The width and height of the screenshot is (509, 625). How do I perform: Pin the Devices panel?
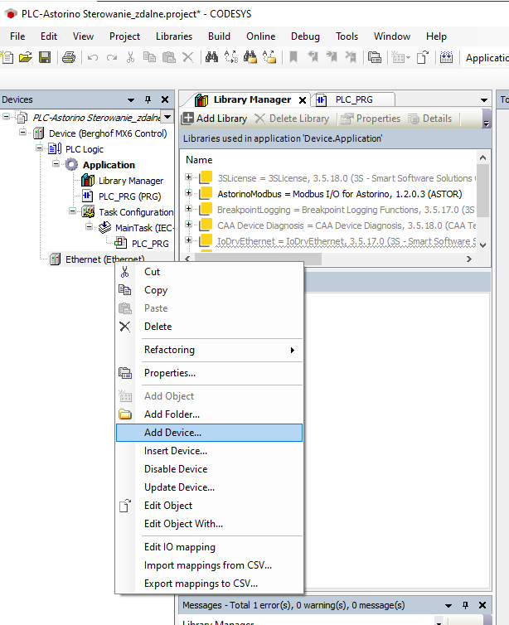(148, 99)
